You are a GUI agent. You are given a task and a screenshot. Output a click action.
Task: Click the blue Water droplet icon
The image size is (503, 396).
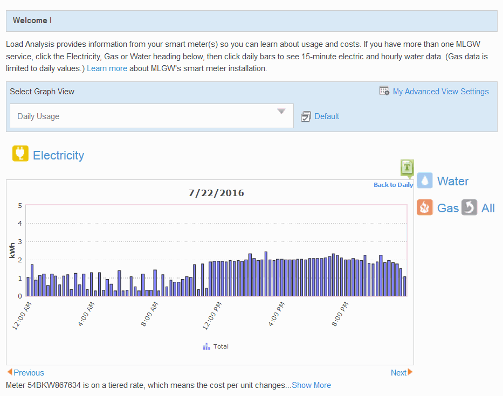pyautogui.click(x=424, y=180)
